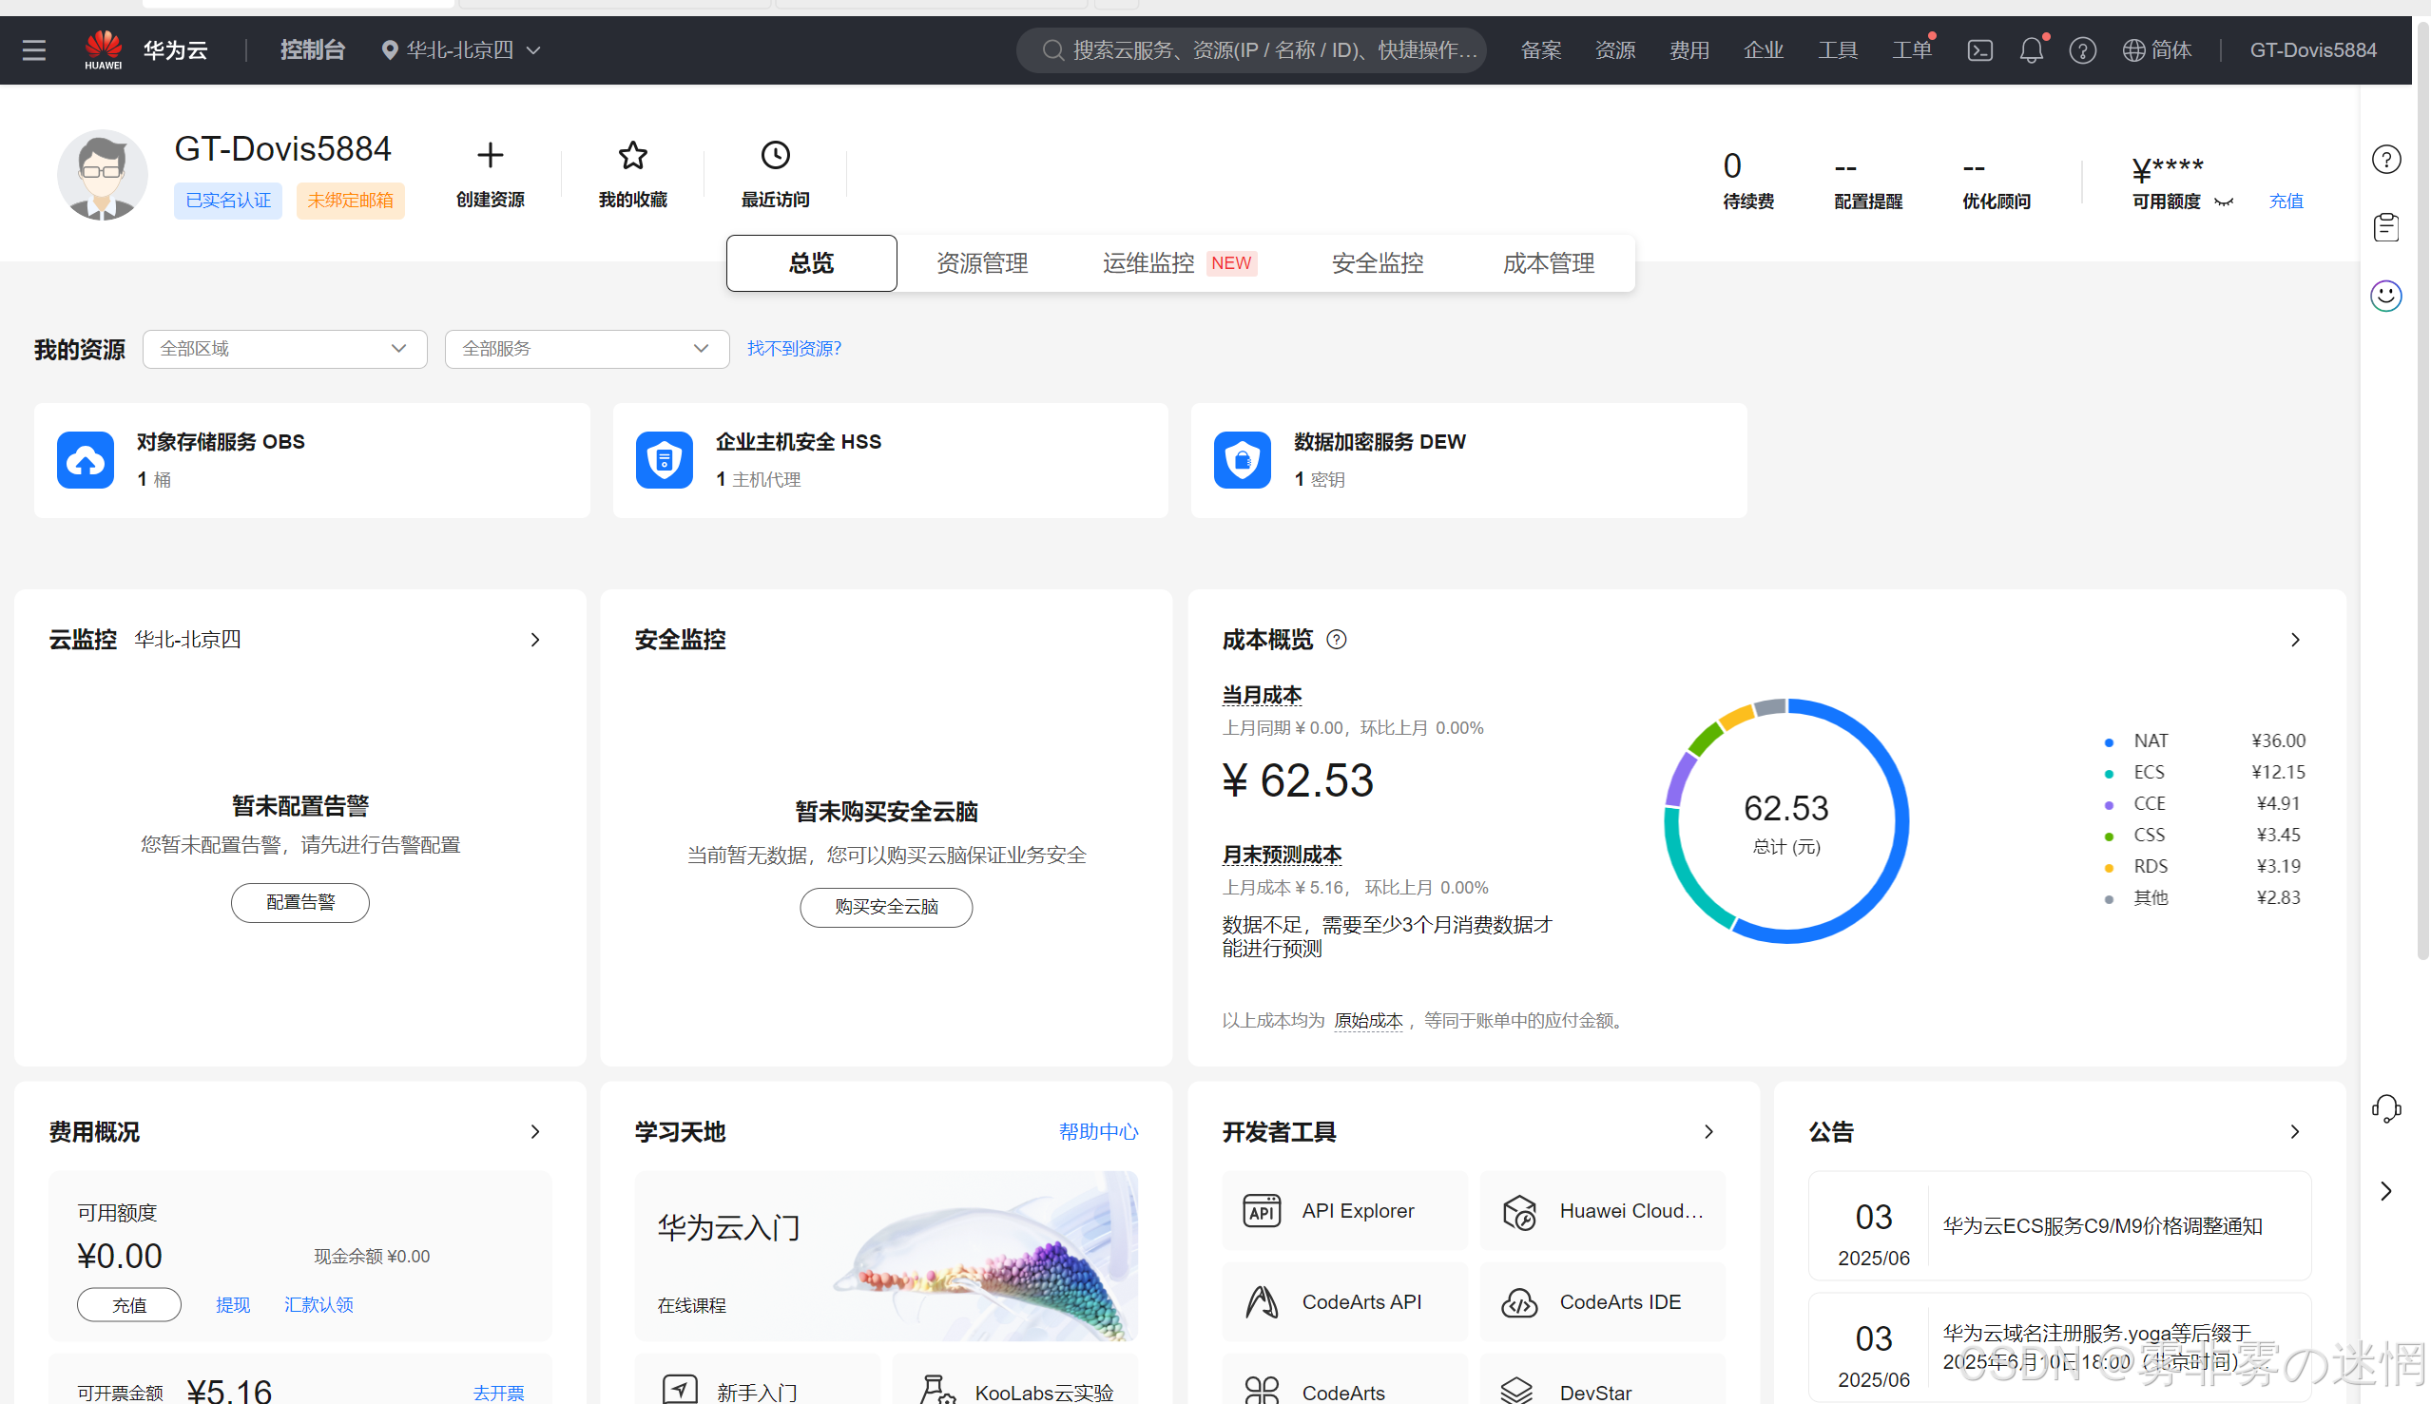Switch to the 成本管理 tab
2431x1404 pixels.
1549,263
